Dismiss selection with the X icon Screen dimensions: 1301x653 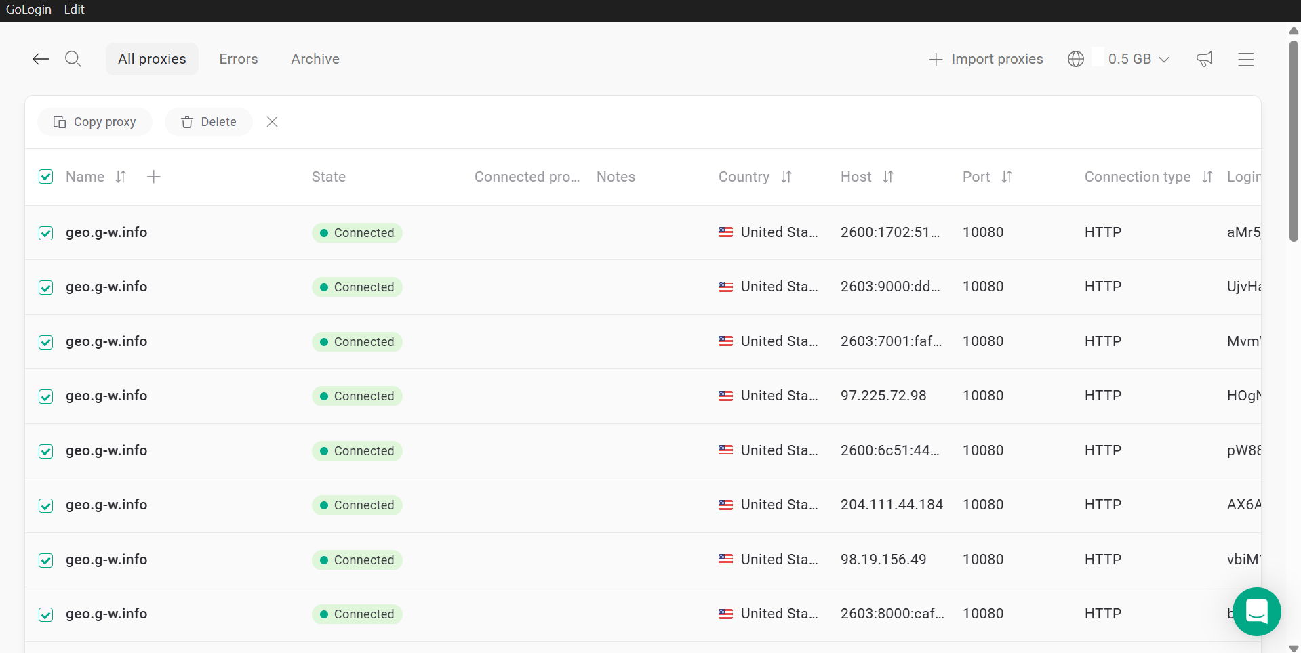(x=272, y=122)
